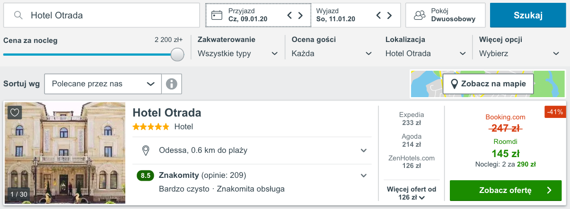
Task: Click the heart favorite icon on hotel photo
Action: [x=15, y=112]
